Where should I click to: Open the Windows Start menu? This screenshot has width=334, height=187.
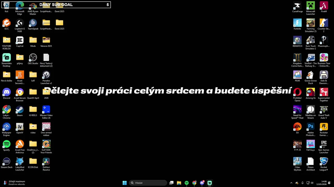click(x=125, y=183)
